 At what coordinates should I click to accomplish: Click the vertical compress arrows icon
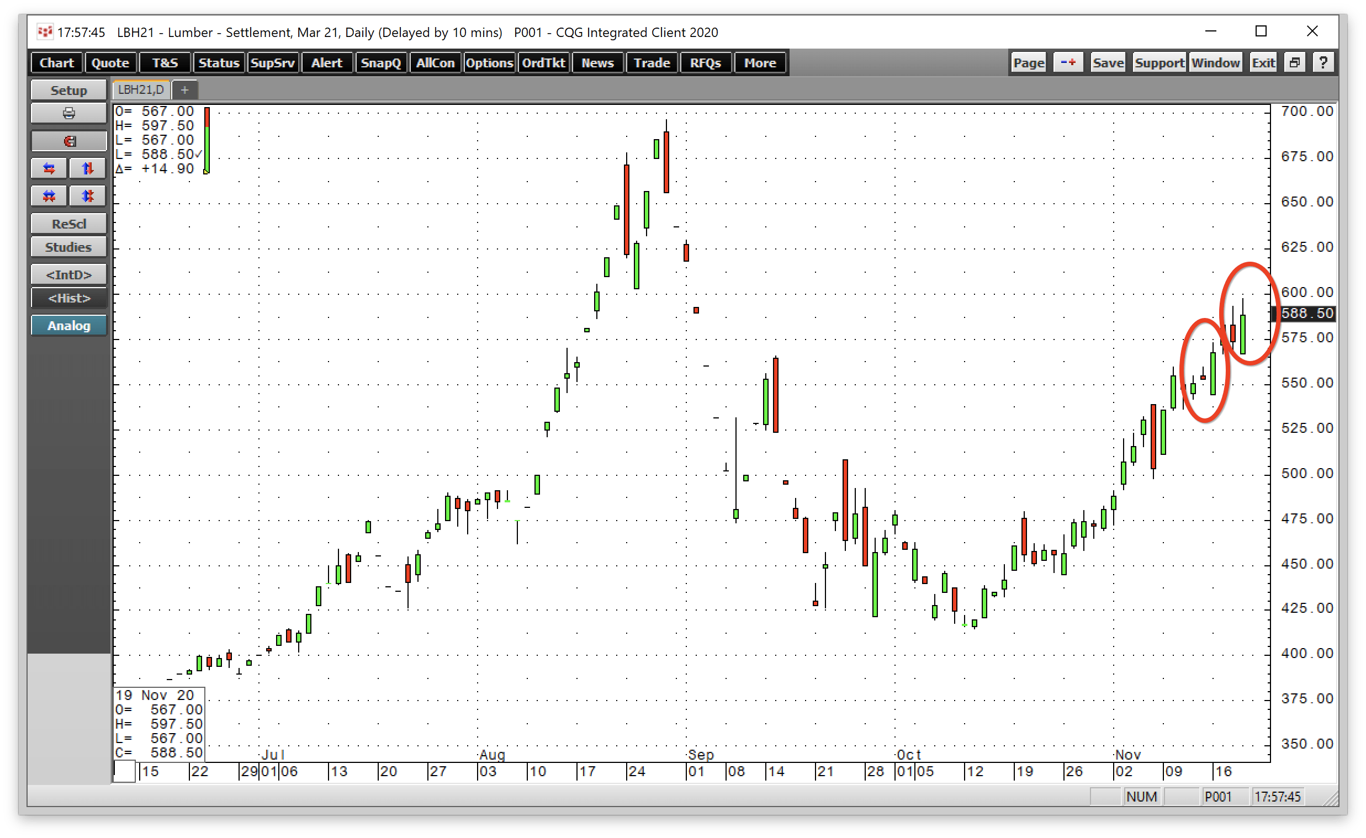coord(87,195)
